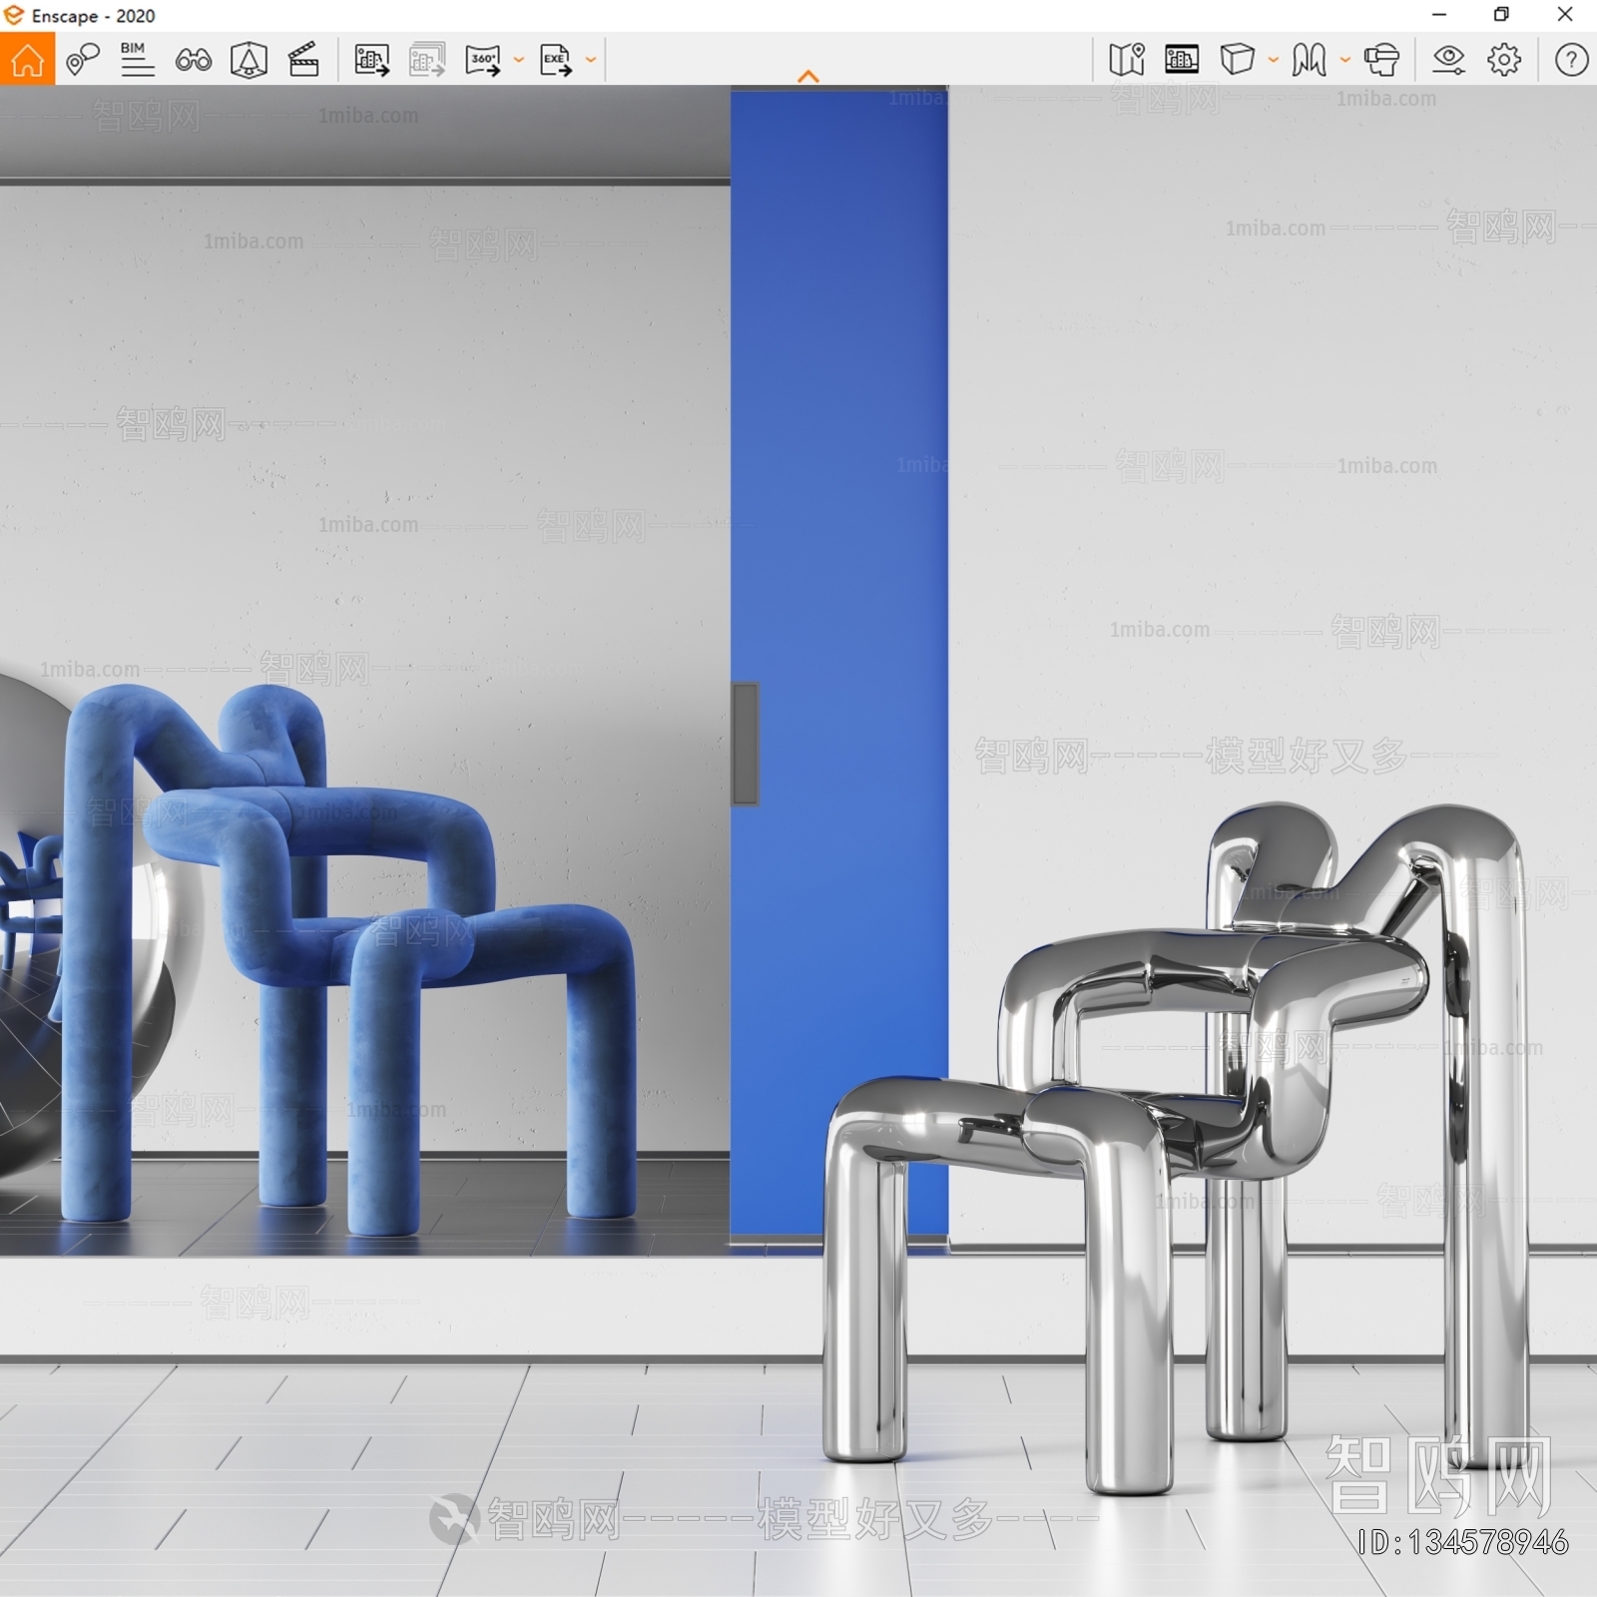Click the orange Home icon
The image size is (1597, 1597).
(27, 60)
